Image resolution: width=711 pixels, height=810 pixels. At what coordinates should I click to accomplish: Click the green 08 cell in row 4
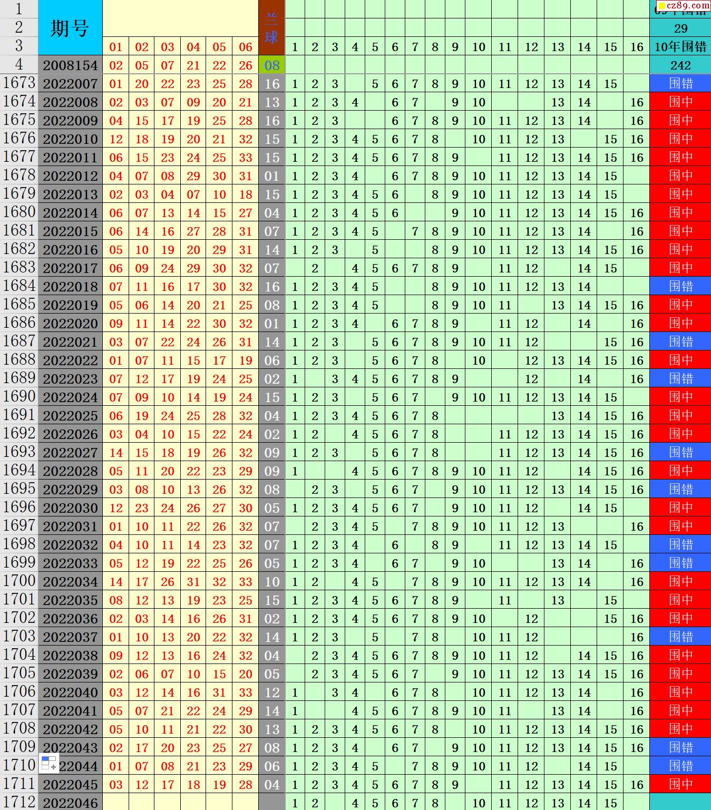[x=271, y=65]
